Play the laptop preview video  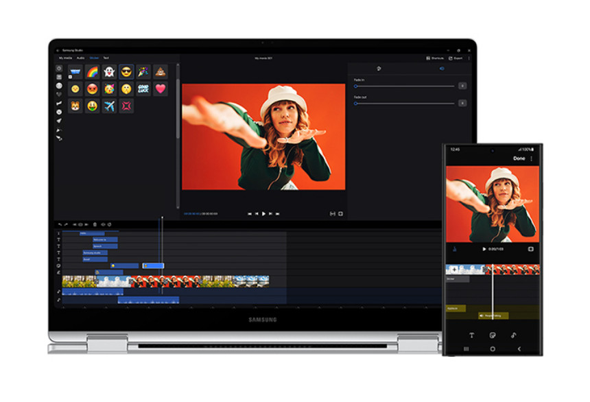pyautogui.click(x=263, y=214)
